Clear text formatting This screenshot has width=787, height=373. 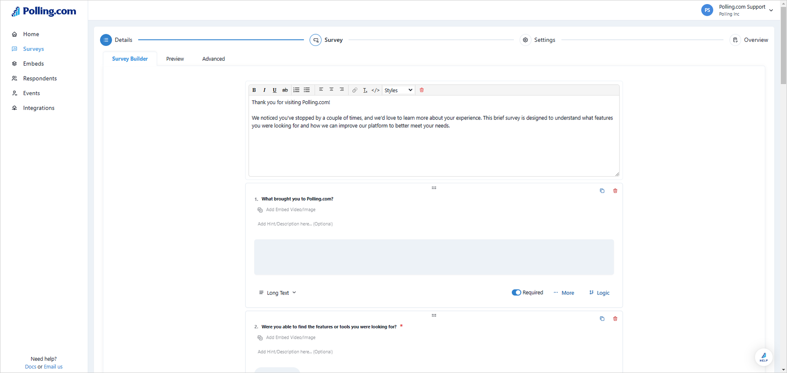365,90
